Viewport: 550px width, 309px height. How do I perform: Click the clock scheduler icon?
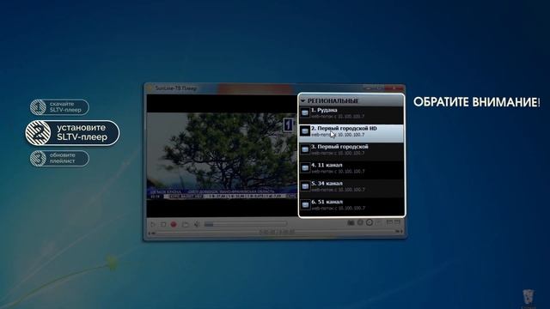click(370, 222)
